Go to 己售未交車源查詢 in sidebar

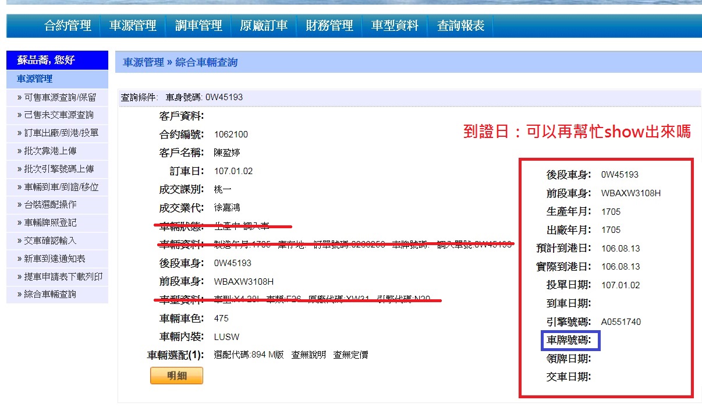point(58,115)
